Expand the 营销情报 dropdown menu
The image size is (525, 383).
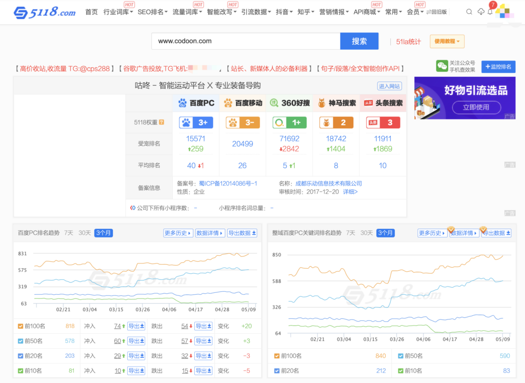[x=334, y=12]
